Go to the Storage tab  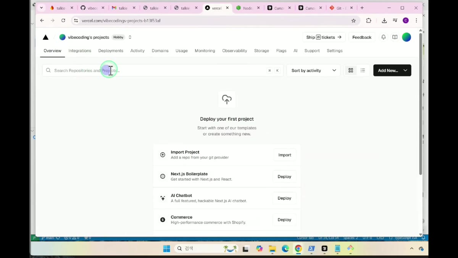[261, 50]
